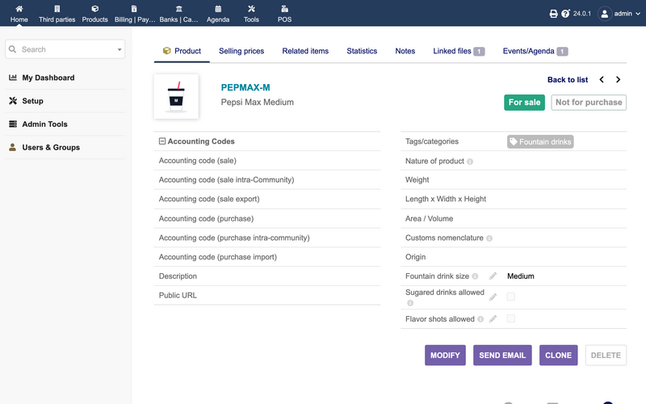646x404 pixels.
Task: Click the Description row label
Action: click(x=178, y=276)
